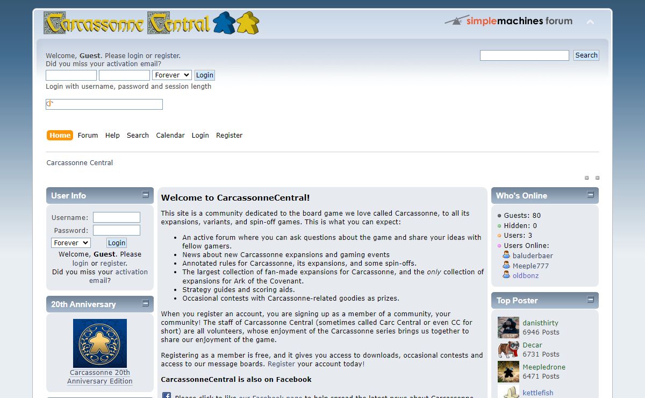Screen dimensions: 645x398
Task: Click the Login button in the header login form
Action: click(204, 75)
